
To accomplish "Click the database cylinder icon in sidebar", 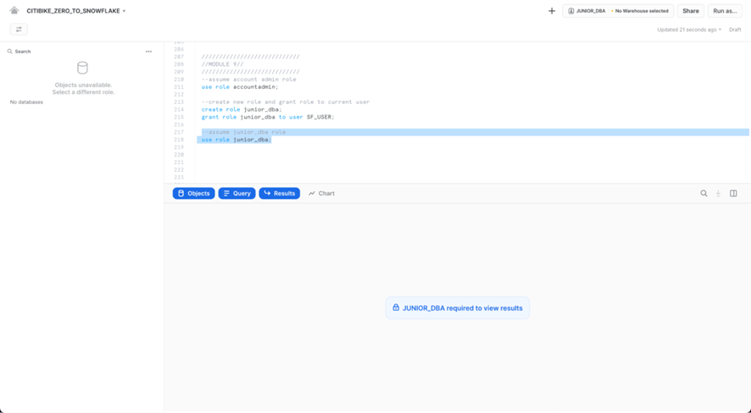I will 82,68.
